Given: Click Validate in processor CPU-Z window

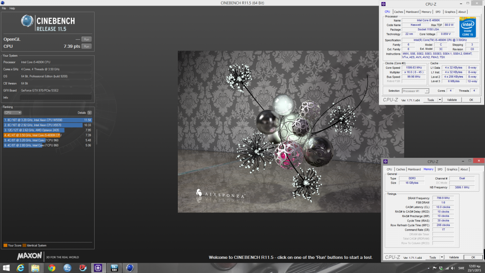Looking at the screenshot, I should [x=452, y=99].
